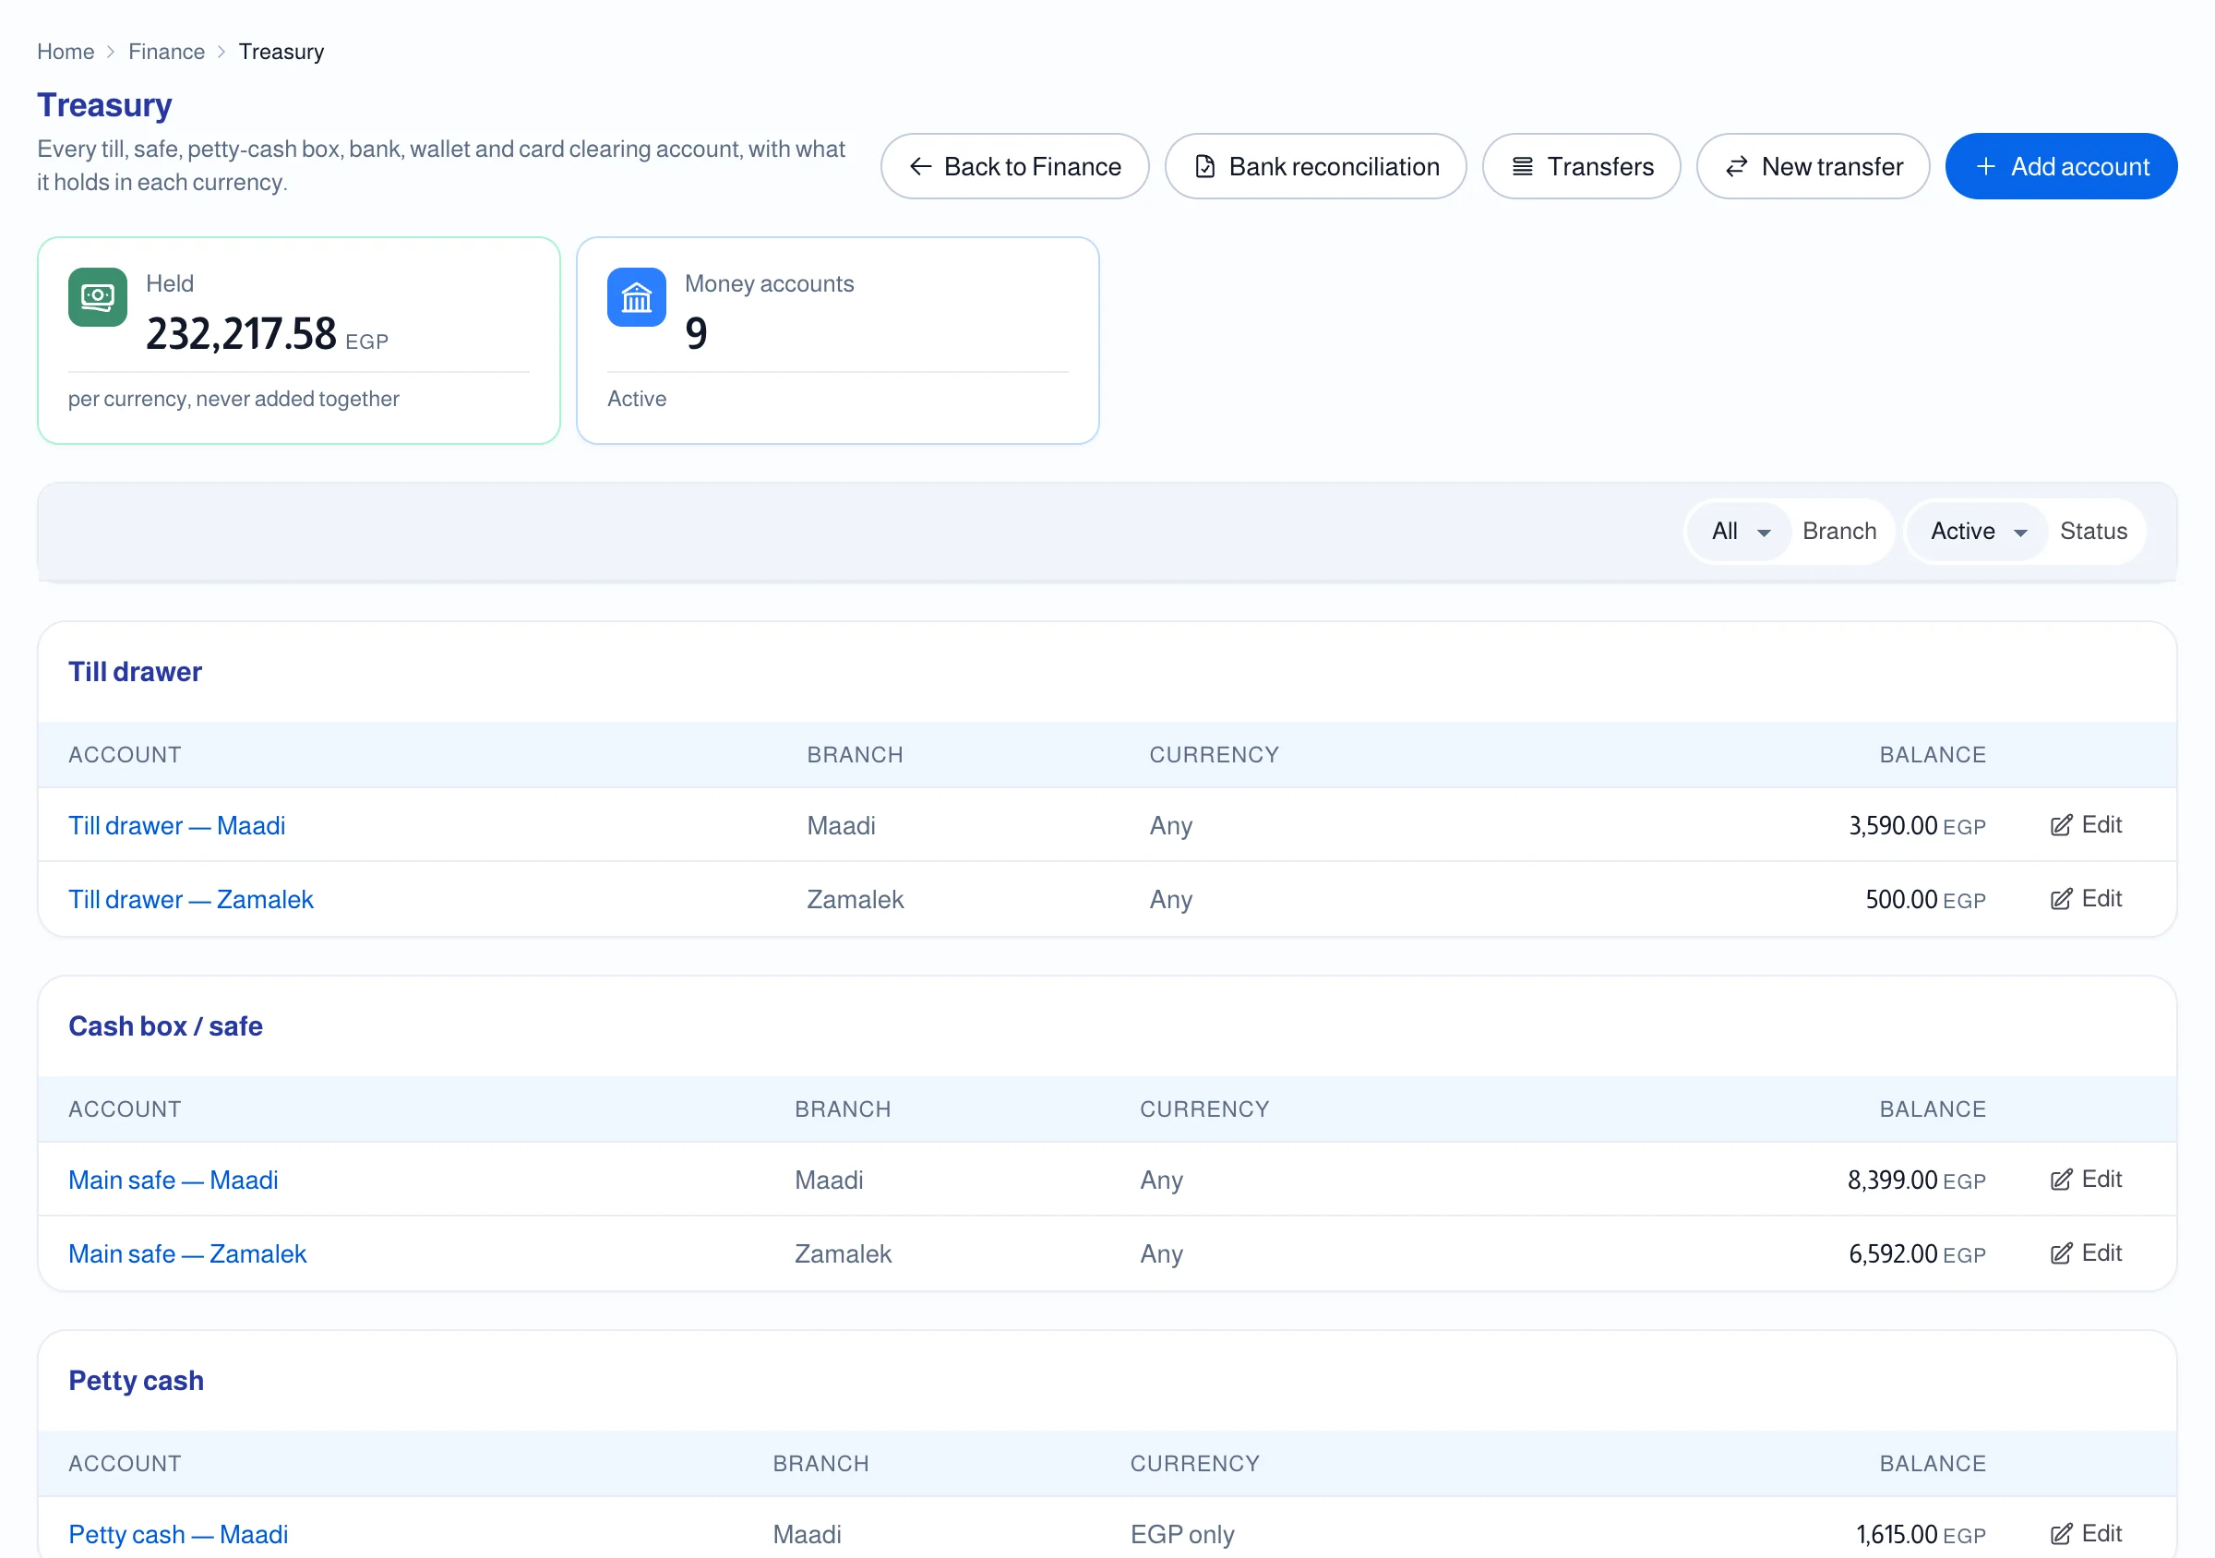Open the Till drawer — Maadi account

coord(176,826)
